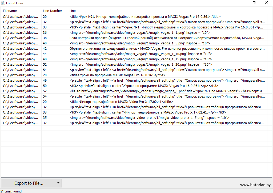Open the Export to File dropdown arrow
Screen dimensions: 273x193
click(58, 183)
